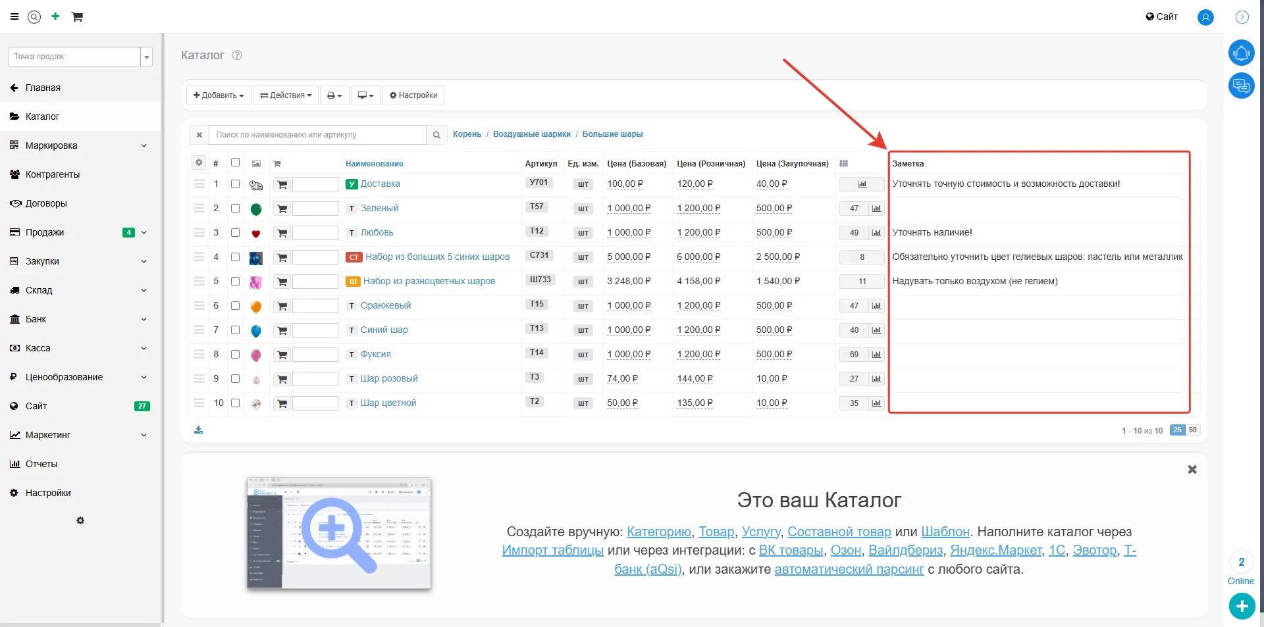Click the download icon below the table
Image resolution: width=1264 pixels, height=627 pixels.
[198, 430]
